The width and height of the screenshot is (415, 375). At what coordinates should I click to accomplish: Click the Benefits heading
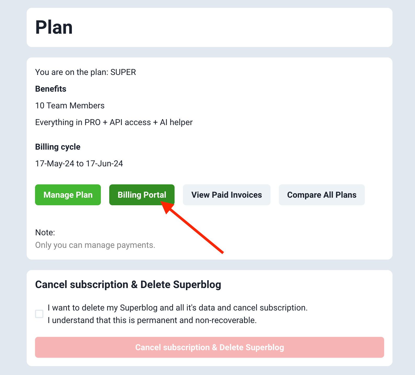coord(51,89)
